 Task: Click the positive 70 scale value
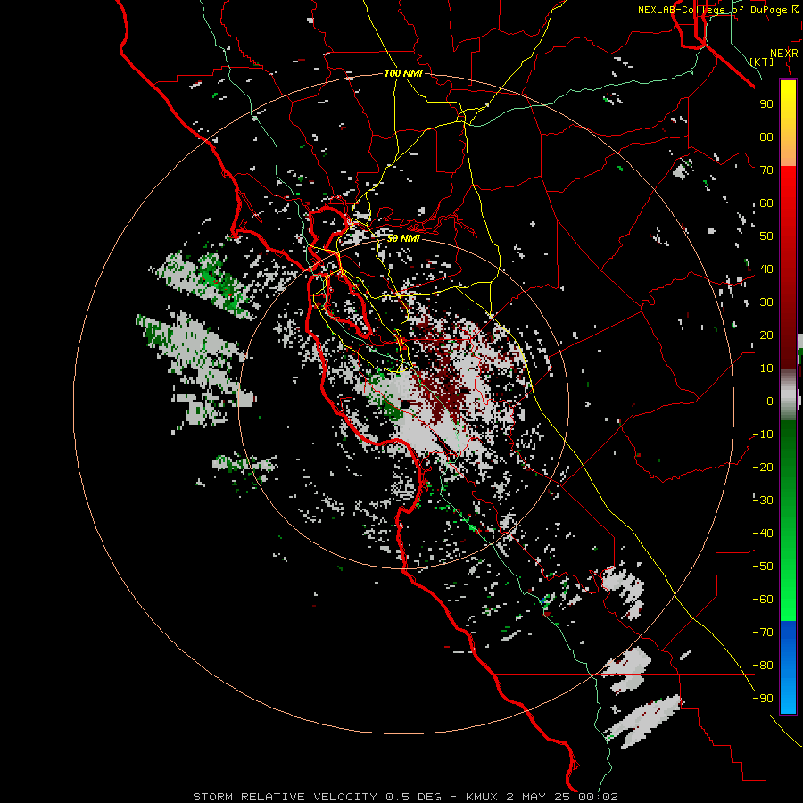point(766,170)
